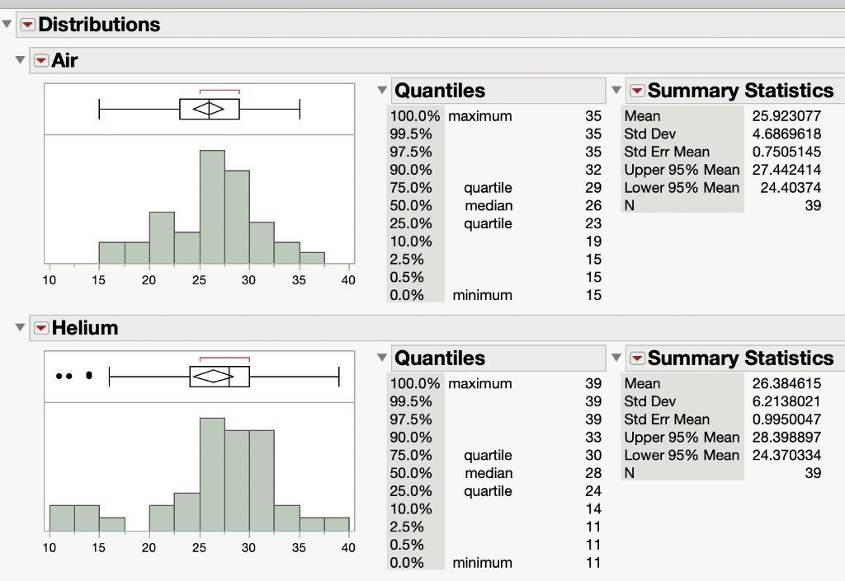Collapse the Helium distribution section
This screenshot has width=845, height=581.
(x=19, y=328)
